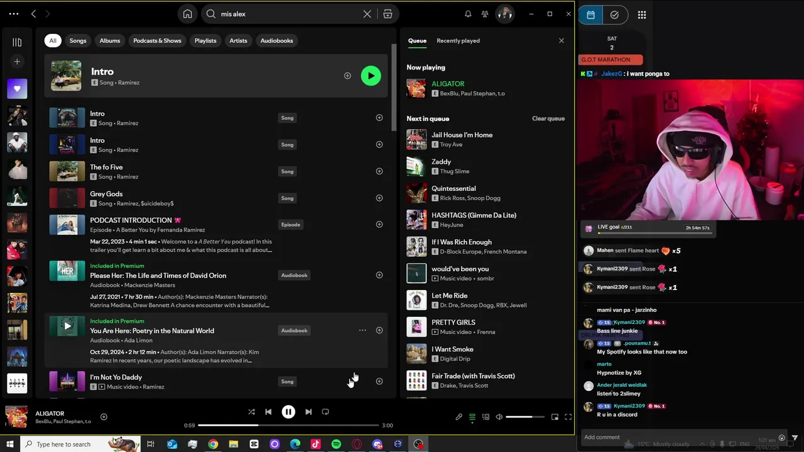
Task: Seek on the song progress bar
Action: point(288,425)
